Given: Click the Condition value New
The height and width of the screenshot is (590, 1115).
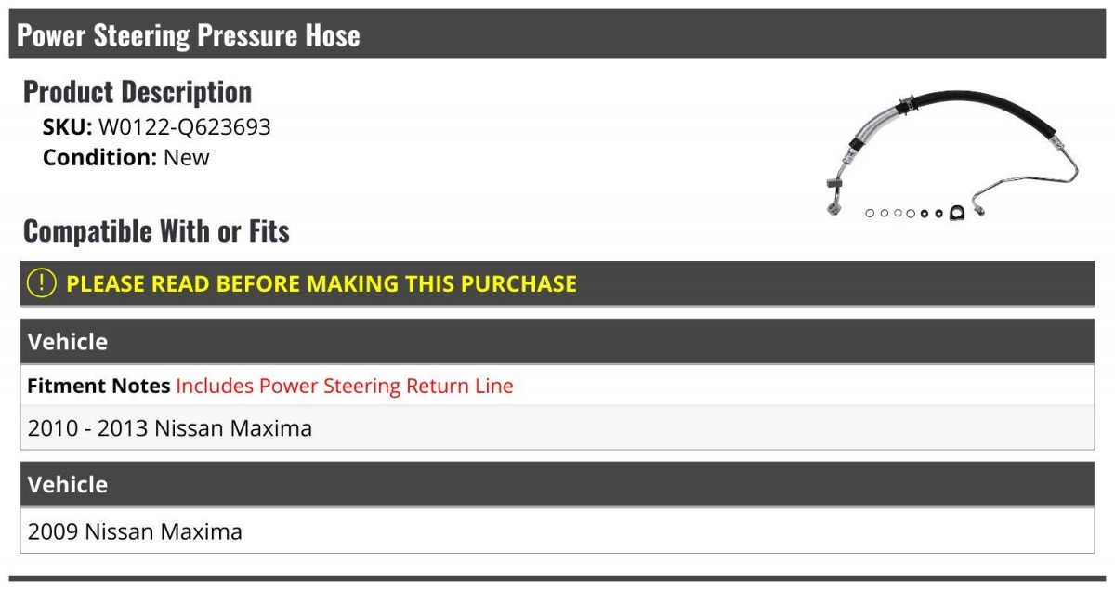Looking at the screenshot, I should point(187,157).
